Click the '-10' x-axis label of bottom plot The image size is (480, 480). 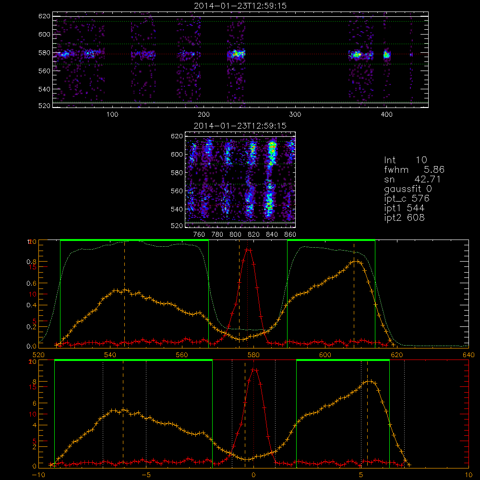click(38, 475)
